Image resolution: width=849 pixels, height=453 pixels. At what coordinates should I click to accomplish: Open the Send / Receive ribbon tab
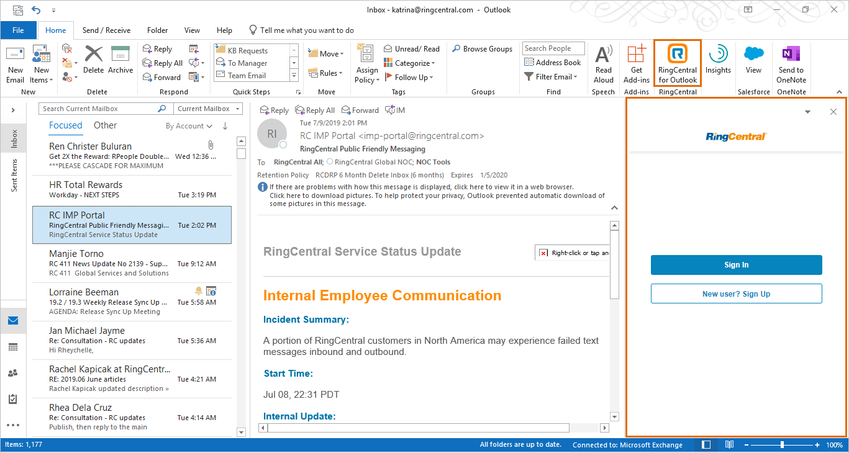(x=106, y=30)
